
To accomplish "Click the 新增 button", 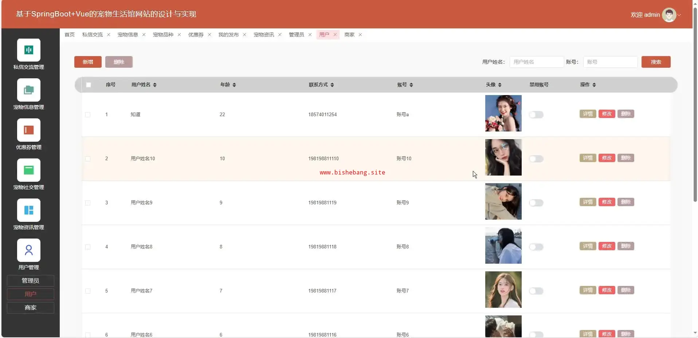I will point(88,62).
